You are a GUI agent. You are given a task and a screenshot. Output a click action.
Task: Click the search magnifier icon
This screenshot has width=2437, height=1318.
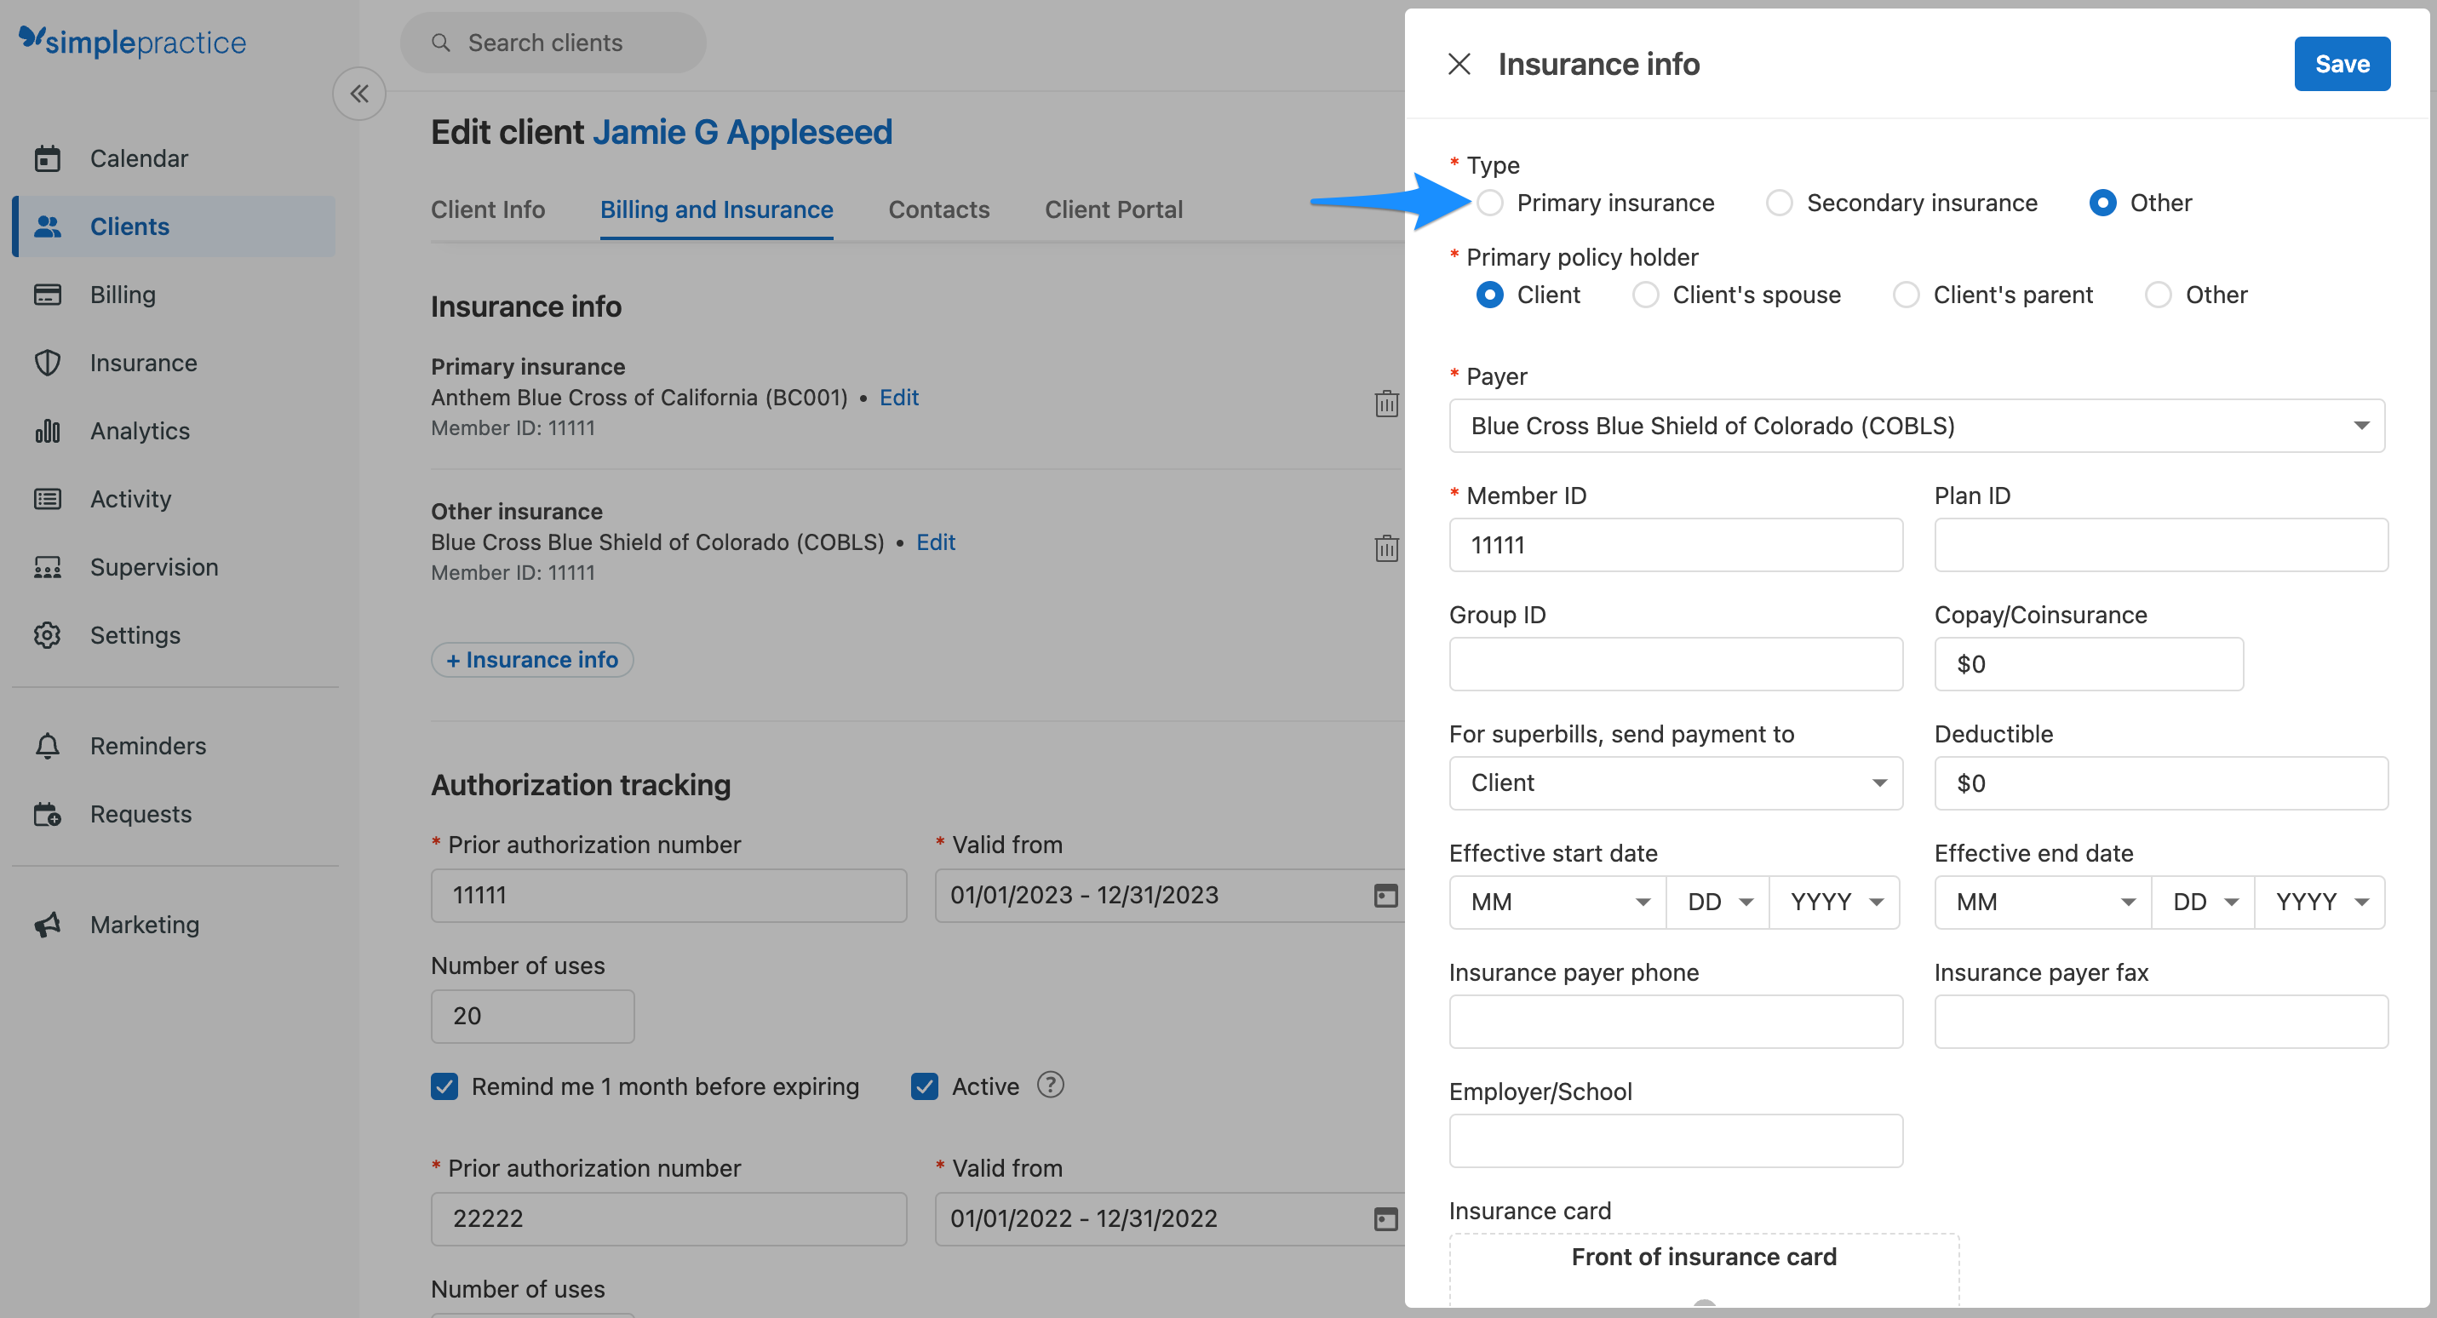(440, 43)
